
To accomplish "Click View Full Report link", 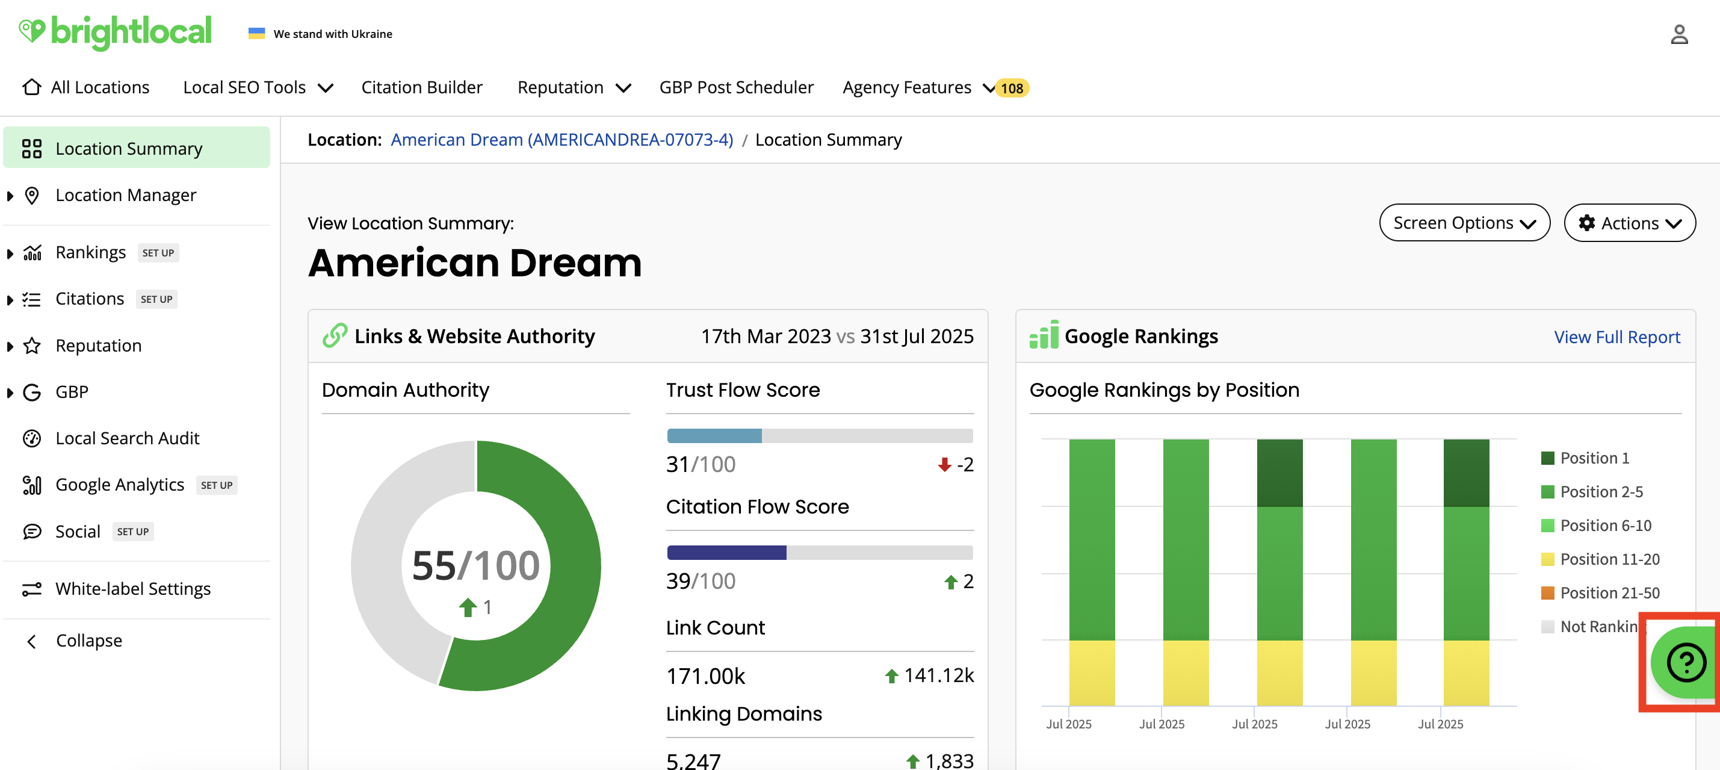I will pyautogui.click(x=1616, y=337).
